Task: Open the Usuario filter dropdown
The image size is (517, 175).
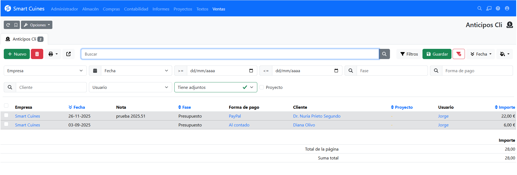Action: point(130,87)
